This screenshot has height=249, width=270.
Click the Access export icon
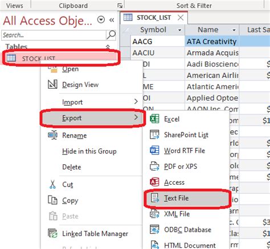coord(154,182)
